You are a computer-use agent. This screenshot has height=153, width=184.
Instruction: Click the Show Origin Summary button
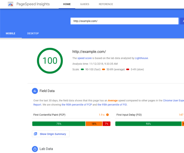click(51, 134)
